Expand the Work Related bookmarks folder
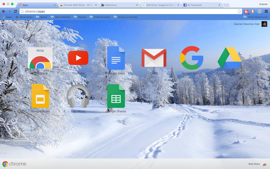The image size is (270, 169). pyautogui.click(x=60, y=17)
